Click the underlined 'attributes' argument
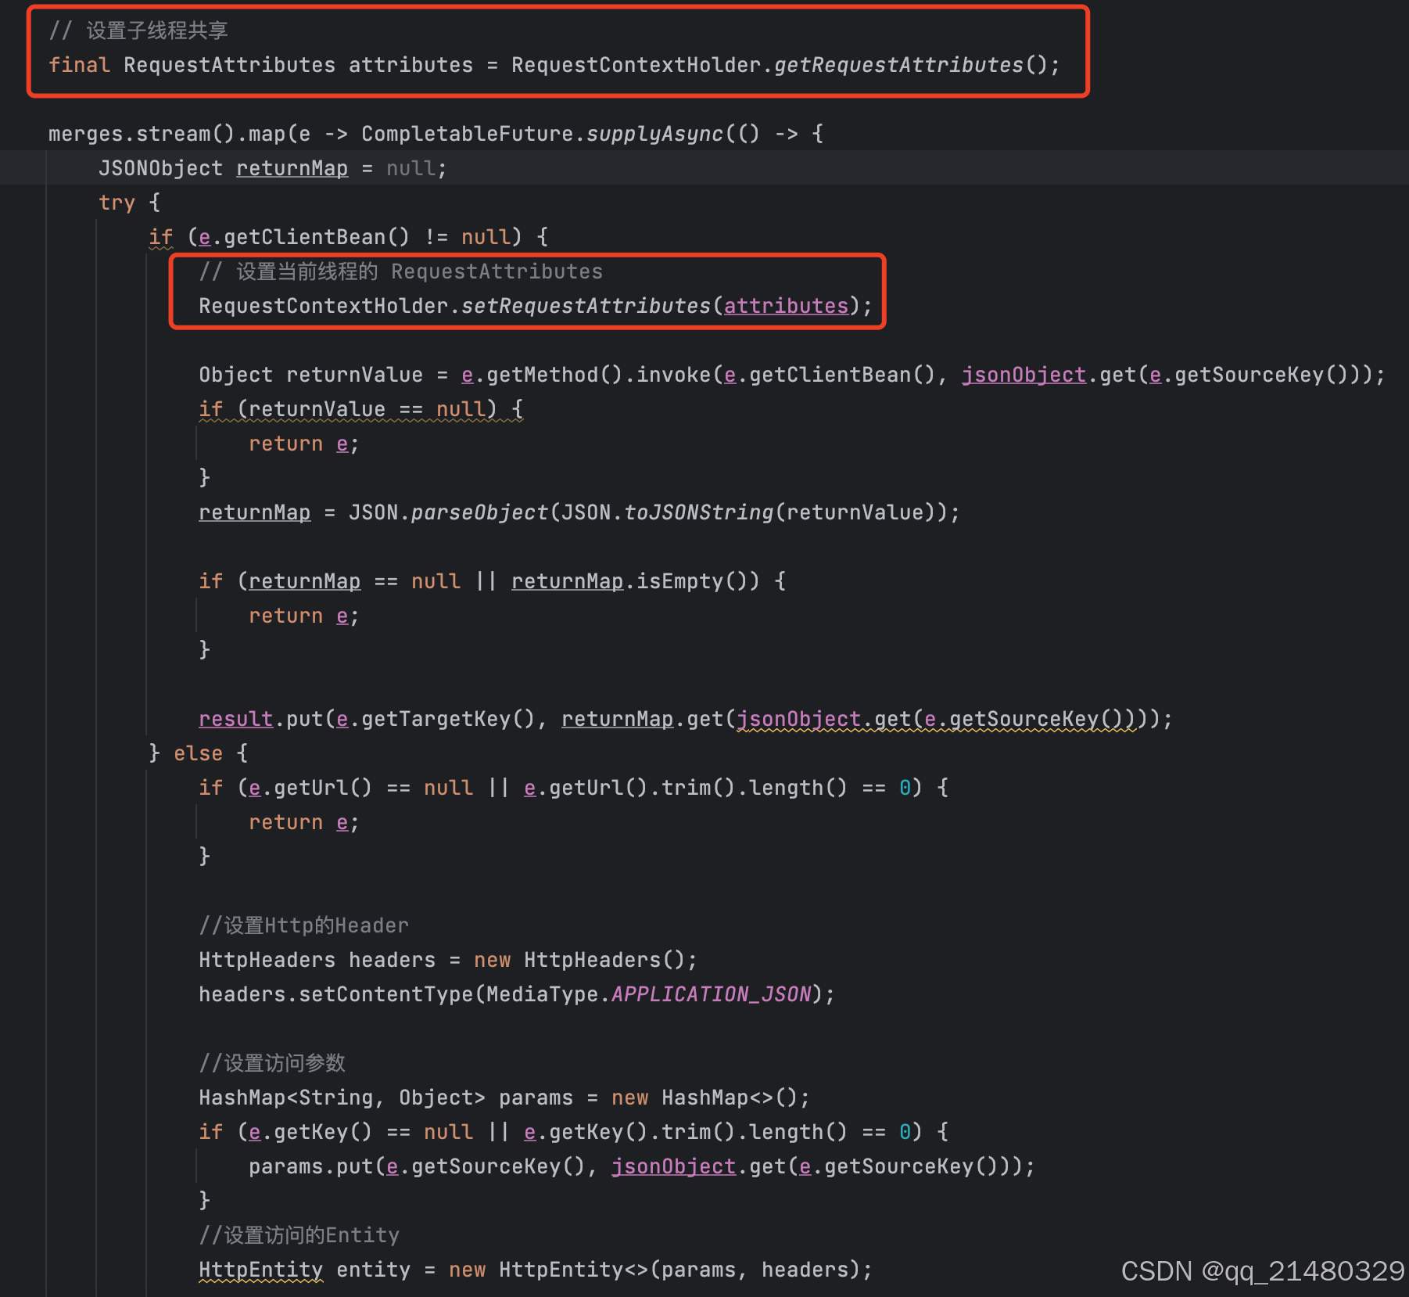The height and width of the screenshot is (1297, 1409). (786, 306)
